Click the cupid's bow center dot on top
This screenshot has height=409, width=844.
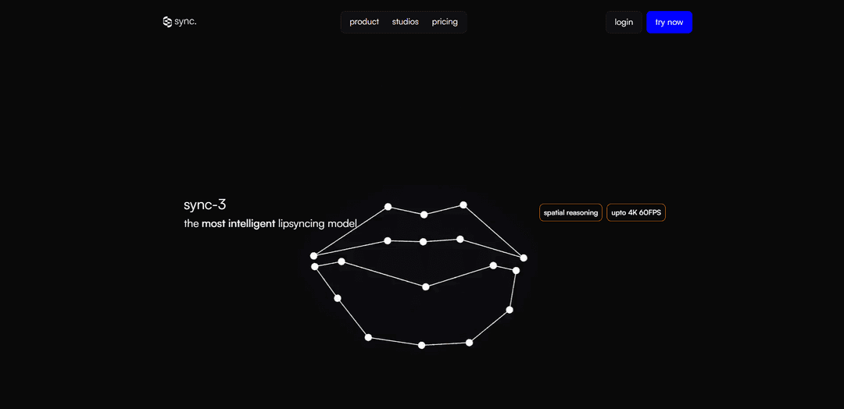(x=424, y=214)
